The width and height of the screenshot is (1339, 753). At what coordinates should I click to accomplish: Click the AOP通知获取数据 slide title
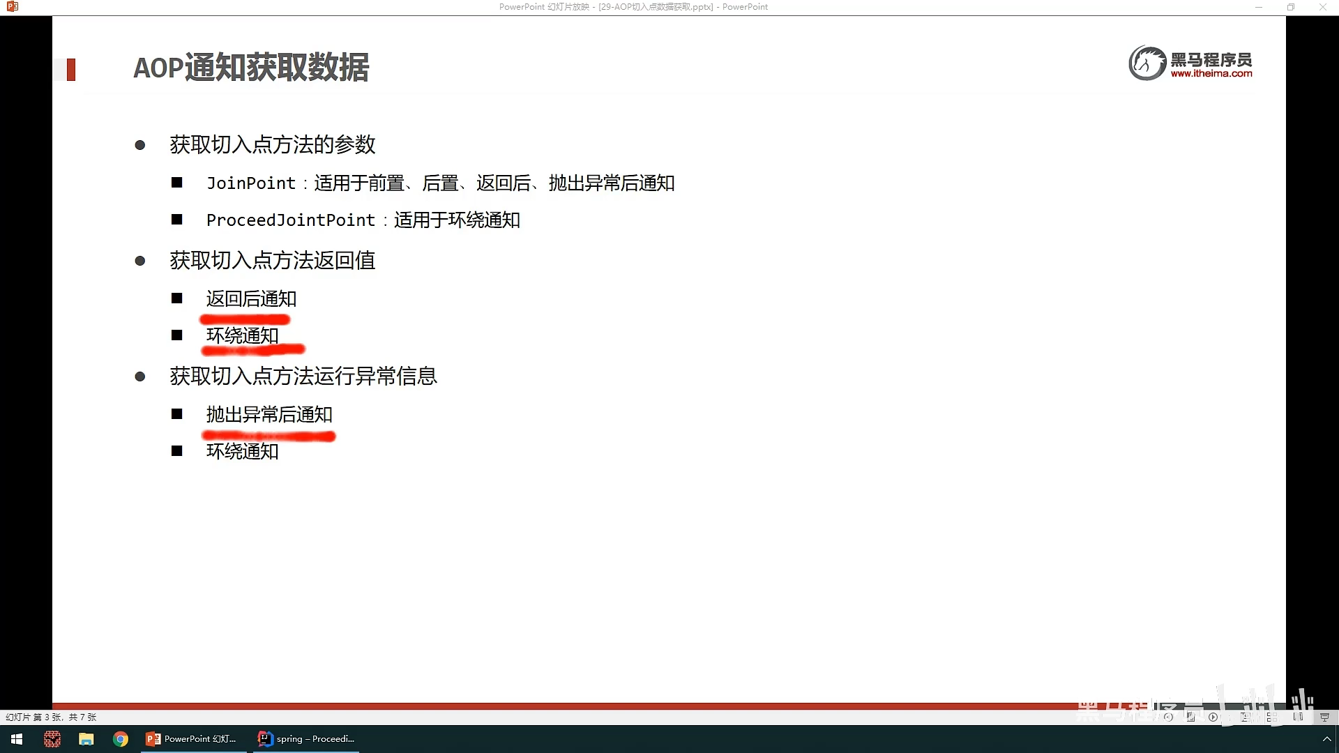pos(251,68)
